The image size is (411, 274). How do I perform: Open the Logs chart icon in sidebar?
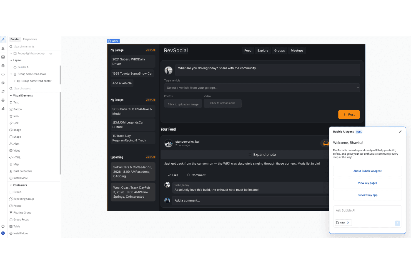pos(3,109)
